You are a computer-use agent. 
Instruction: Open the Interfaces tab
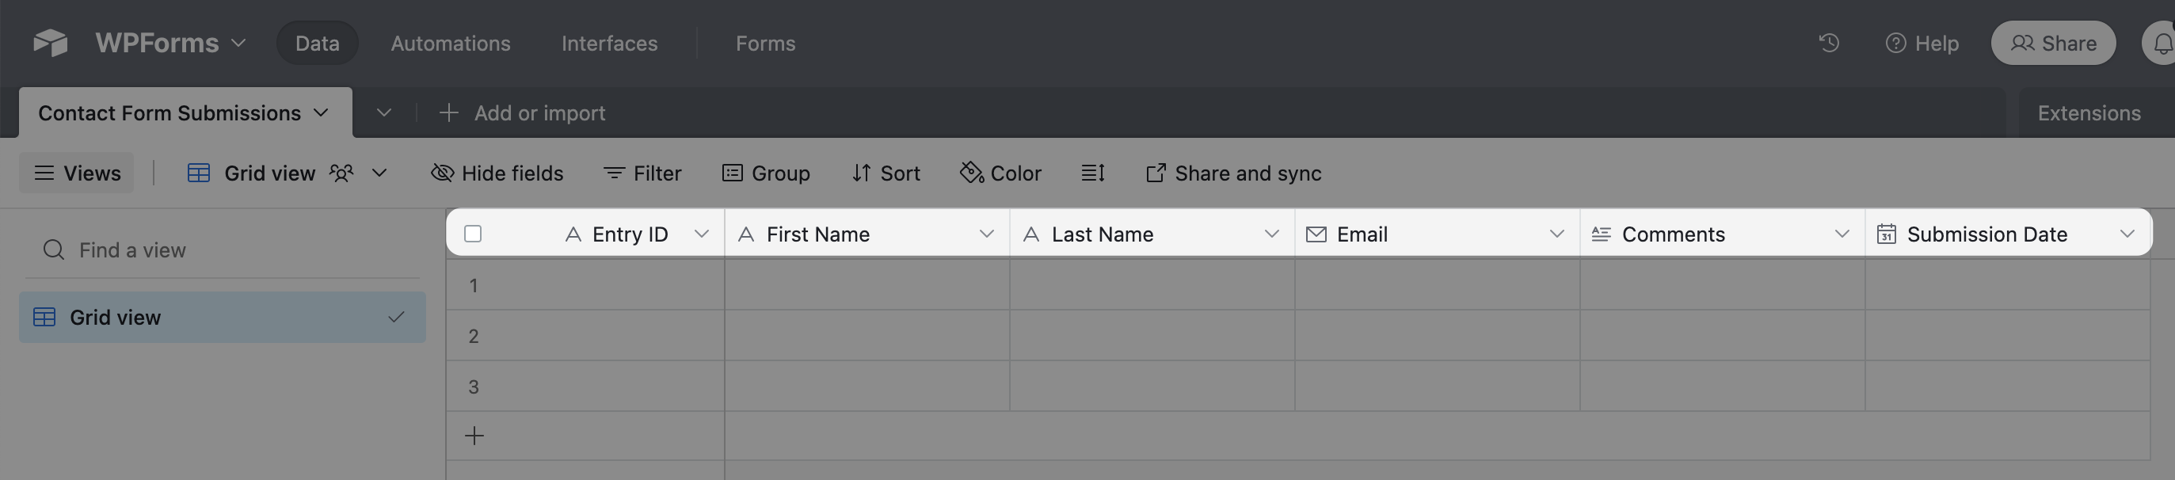pos(609,43)
